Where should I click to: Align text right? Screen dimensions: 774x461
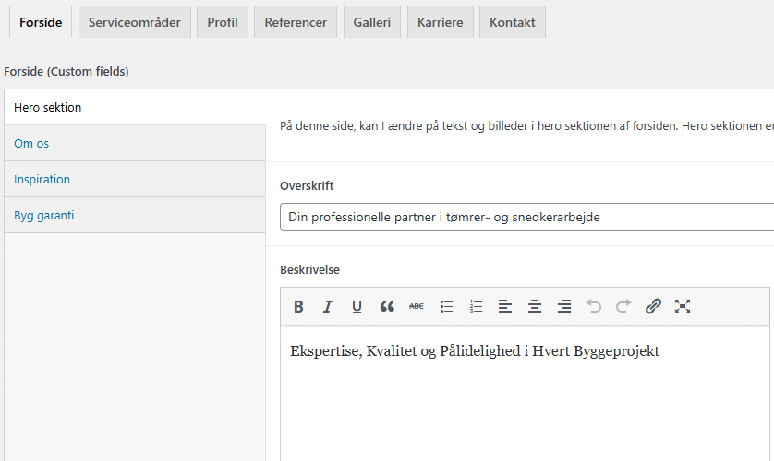(564, 307)
